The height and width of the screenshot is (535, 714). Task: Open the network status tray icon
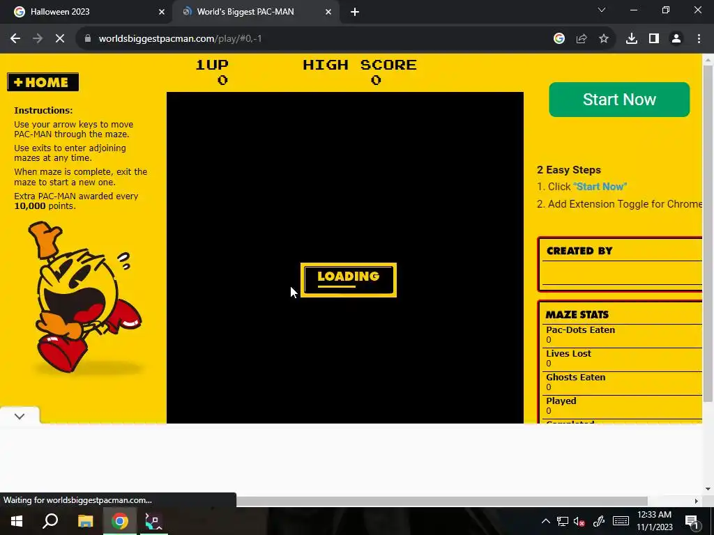click(x=563, y=521)
